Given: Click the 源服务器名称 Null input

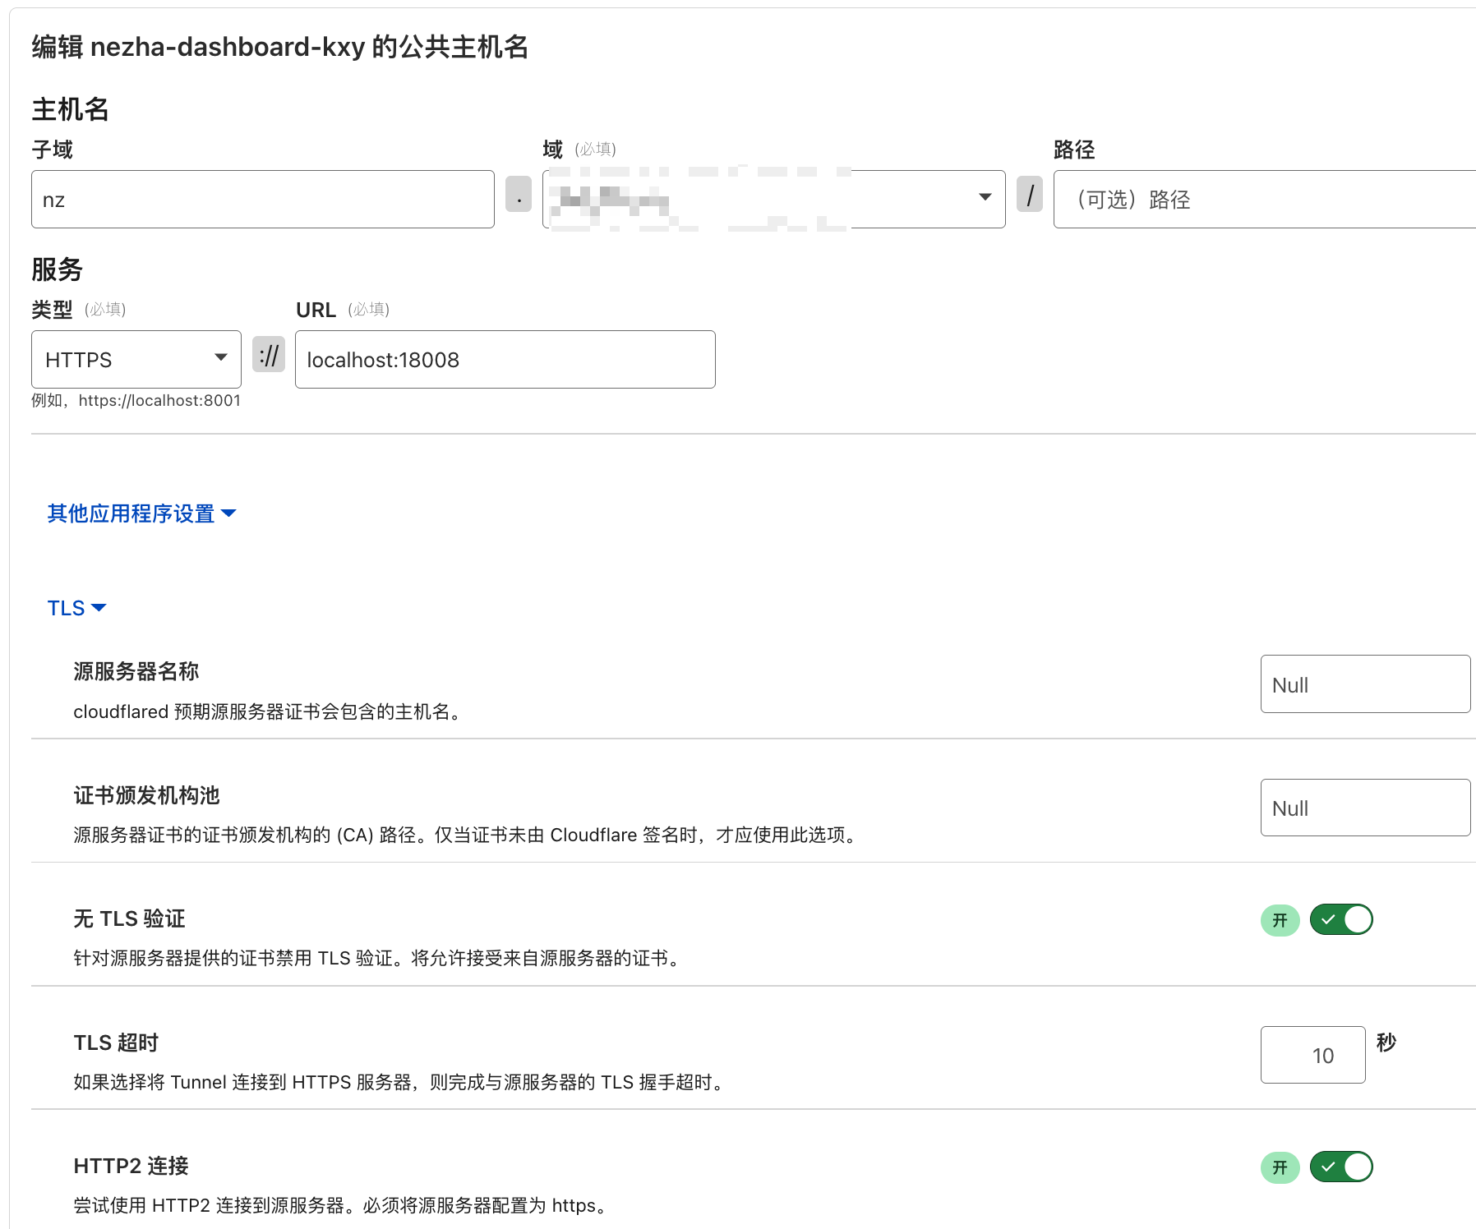Looking at the screenshot, I should click(x=1365, y=684).
